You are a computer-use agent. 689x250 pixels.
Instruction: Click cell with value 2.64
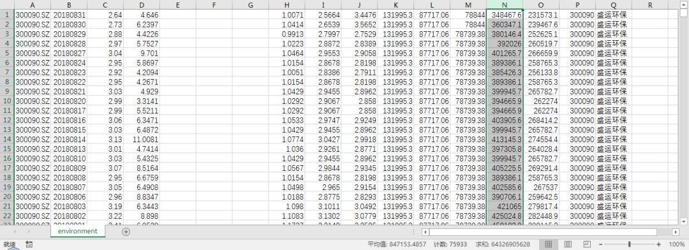(105, 15)
